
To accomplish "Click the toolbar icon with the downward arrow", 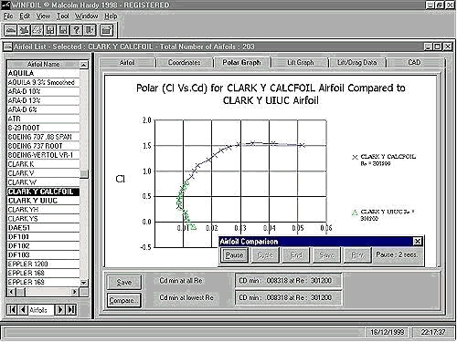I will coord(90,30).
